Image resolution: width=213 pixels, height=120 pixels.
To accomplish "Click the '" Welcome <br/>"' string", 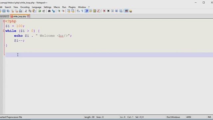I will tap(53, 36).
